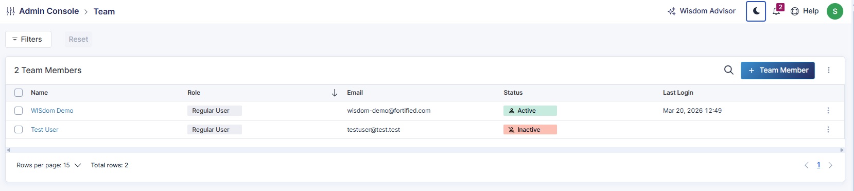Image resolution: width=854 pixels, height=191 pixels.
Task: Click wisdom-demo@fortified.com email cell
Action: coord(389,111)
